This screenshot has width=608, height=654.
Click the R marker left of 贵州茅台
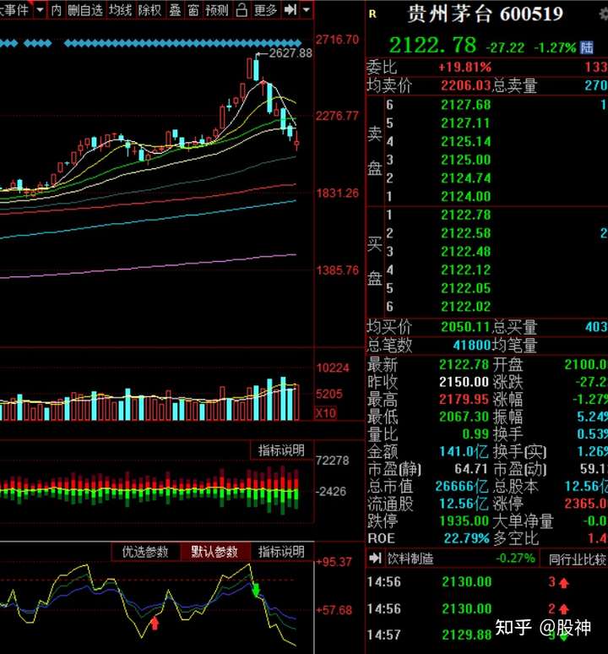tap(372, 14)
